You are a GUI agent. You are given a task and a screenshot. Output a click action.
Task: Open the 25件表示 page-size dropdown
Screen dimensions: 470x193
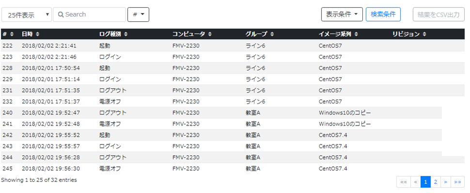(x=27, y=15)
